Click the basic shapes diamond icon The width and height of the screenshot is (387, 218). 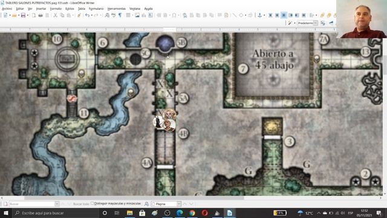point(241,15)
